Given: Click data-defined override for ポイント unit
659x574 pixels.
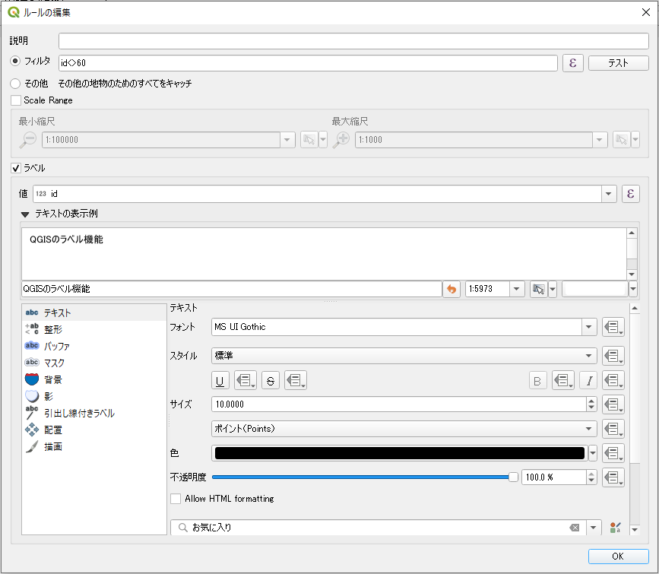Looking at the screenshot, I should (x=613, y=429).
